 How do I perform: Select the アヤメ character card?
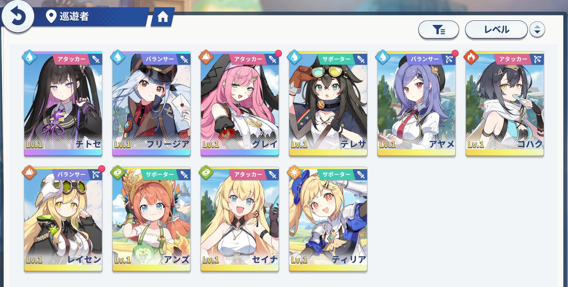(x=416, y=104)
